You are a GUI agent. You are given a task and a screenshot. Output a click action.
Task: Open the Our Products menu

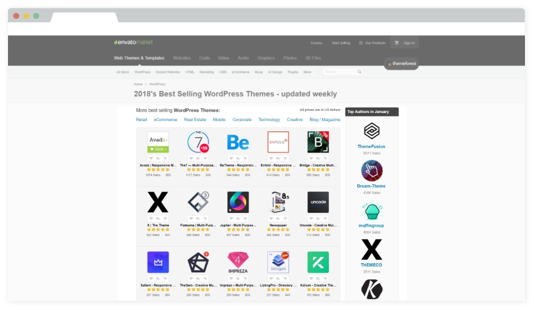(x=372, y=43)
